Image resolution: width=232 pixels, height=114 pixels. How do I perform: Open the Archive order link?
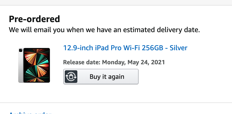(30, 113)
